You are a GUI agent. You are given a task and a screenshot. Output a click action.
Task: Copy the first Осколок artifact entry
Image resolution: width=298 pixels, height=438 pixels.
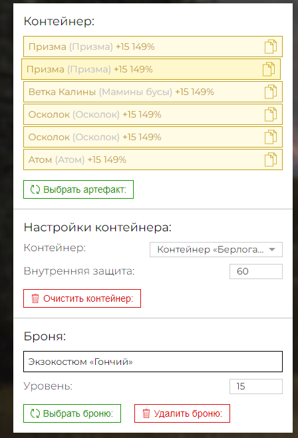[271, 114]
